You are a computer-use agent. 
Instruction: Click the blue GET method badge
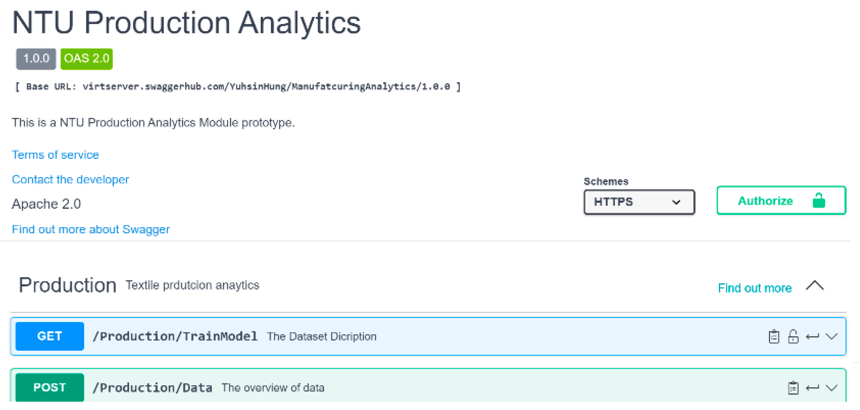pos(50,336)
